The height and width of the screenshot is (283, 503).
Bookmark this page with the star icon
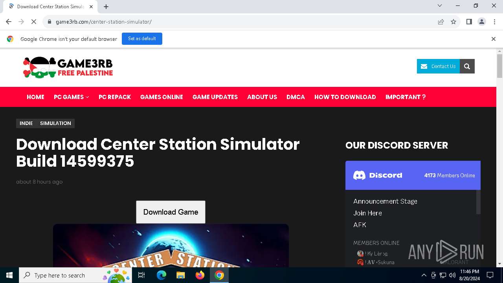click(x=453, y=22)
